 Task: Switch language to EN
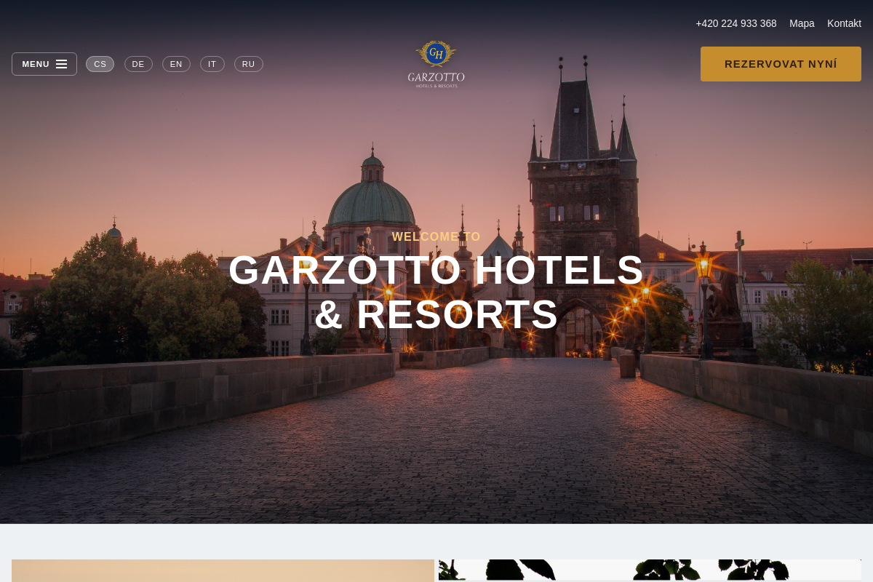[176, 64]
